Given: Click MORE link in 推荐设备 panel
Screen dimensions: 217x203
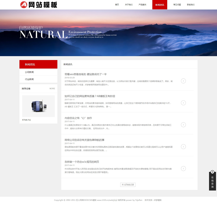Looking at the screenshot, I should 52,88.
